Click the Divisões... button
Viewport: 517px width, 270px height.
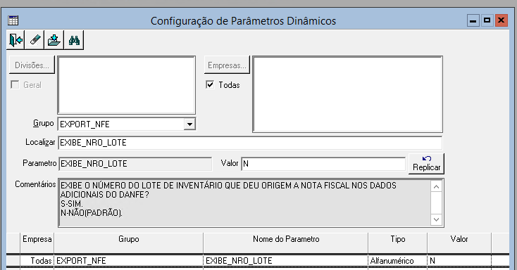pyautogui.click(x=32, y=65)
